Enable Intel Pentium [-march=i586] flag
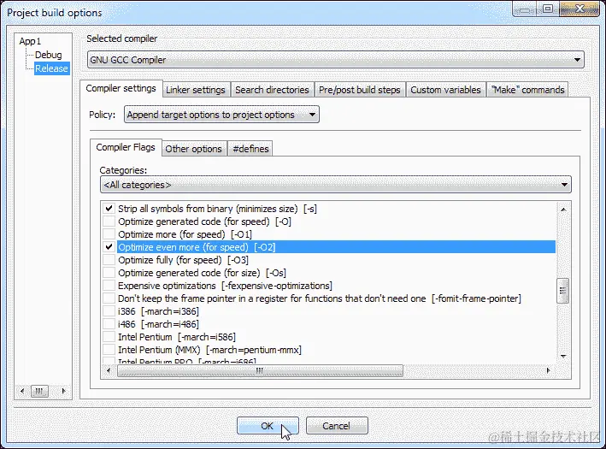606x449 pixels. 109,336
